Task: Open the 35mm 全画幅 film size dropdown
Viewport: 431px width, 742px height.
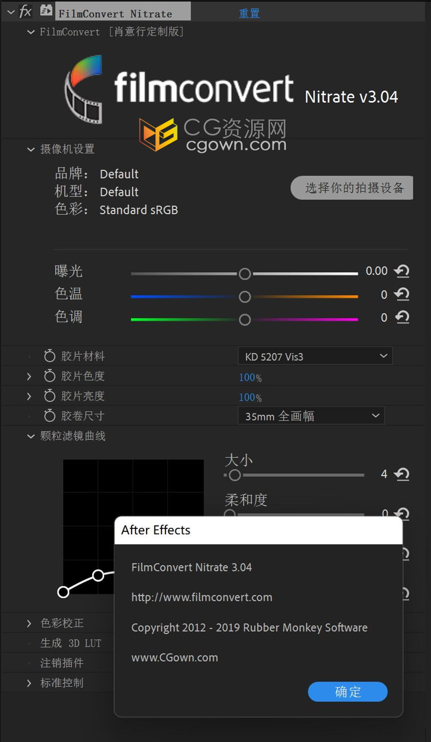Action: coord(311,416)
